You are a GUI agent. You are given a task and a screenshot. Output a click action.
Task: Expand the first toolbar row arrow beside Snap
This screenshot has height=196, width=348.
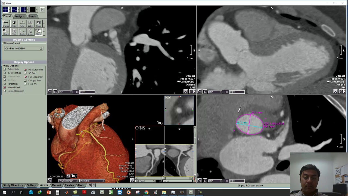click(44, 24)
